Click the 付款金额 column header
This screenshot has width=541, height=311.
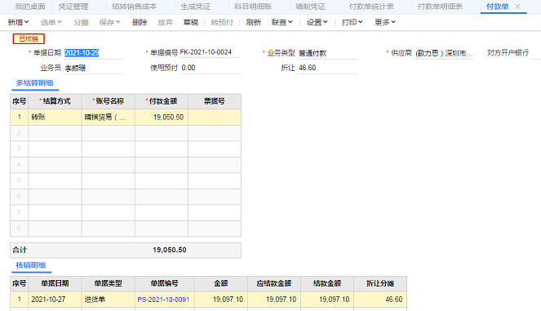click(162, 101)
